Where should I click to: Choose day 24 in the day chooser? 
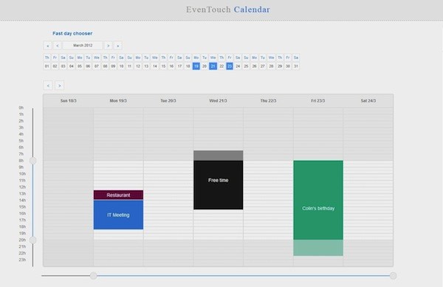238,66
